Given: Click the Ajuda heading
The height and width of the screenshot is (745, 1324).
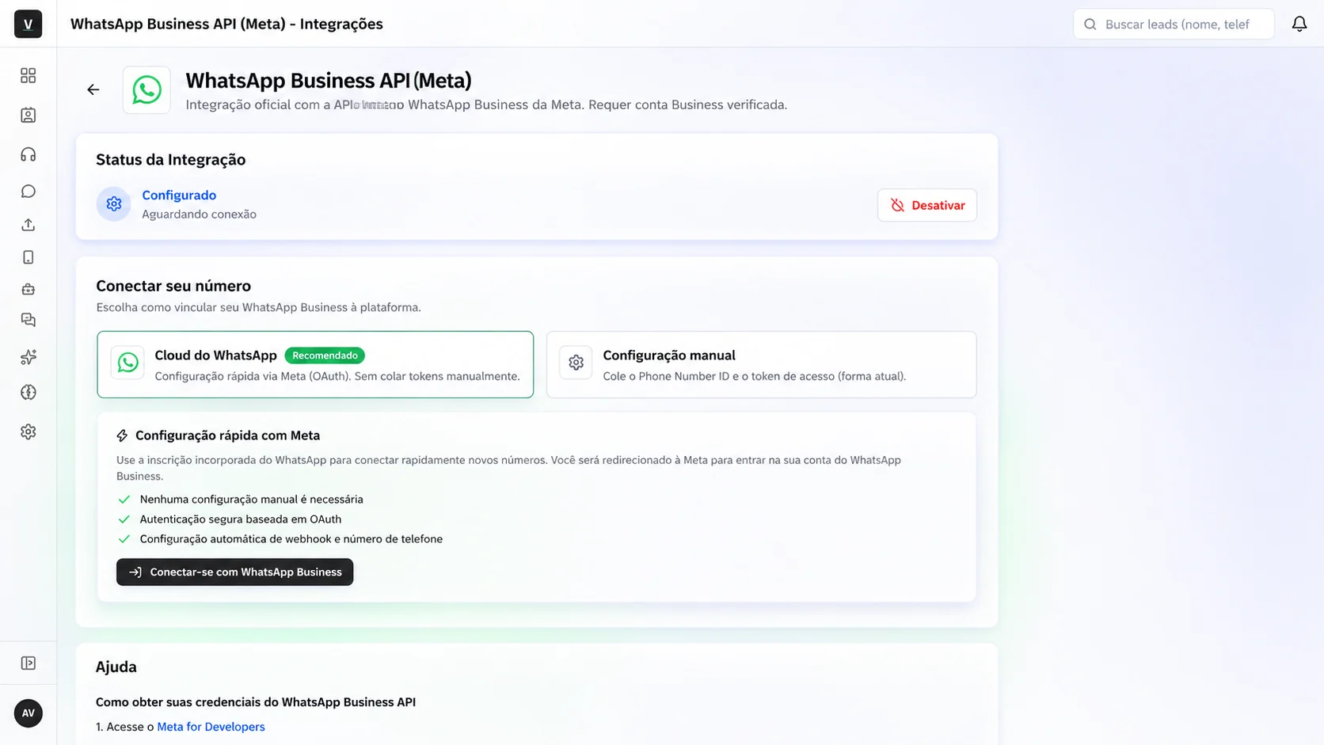Looking at the screenshot, I should coord(116,667).
